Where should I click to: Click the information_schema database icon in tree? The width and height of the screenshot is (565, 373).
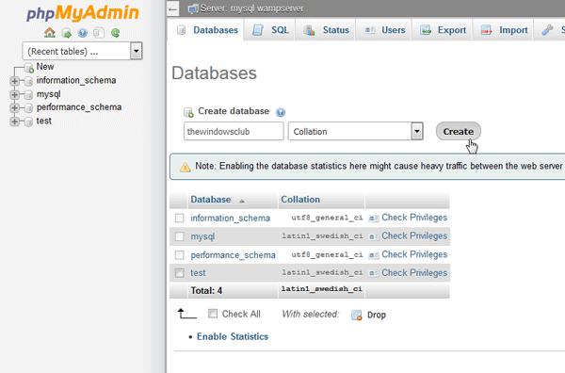28,81
